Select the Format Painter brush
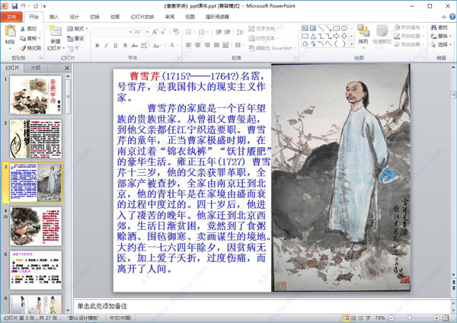Viewport: 457px width, 323px height. pos(23,48)
